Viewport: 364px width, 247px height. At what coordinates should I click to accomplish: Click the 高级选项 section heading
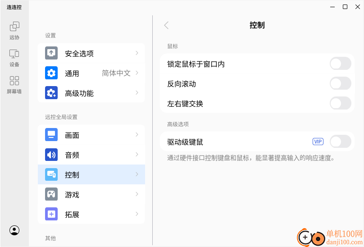(x=178, y=124)
